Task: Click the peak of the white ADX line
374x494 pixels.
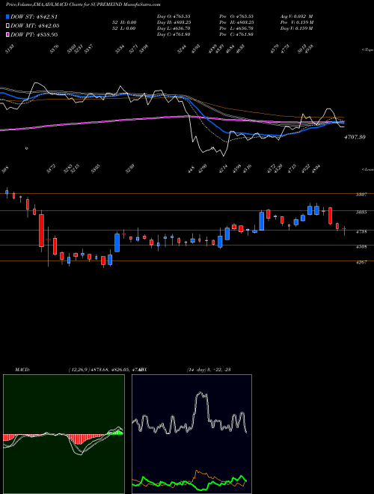Action: 200,393
